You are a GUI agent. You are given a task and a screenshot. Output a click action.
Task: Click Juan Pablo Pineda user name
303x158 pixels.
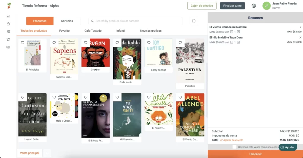click(284, 4)
